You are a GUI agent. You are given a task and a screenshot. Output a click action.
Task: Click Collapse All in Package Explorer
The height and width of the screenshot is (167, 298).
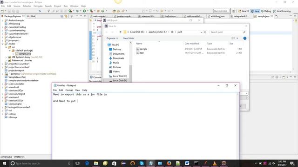click(62, 16)
